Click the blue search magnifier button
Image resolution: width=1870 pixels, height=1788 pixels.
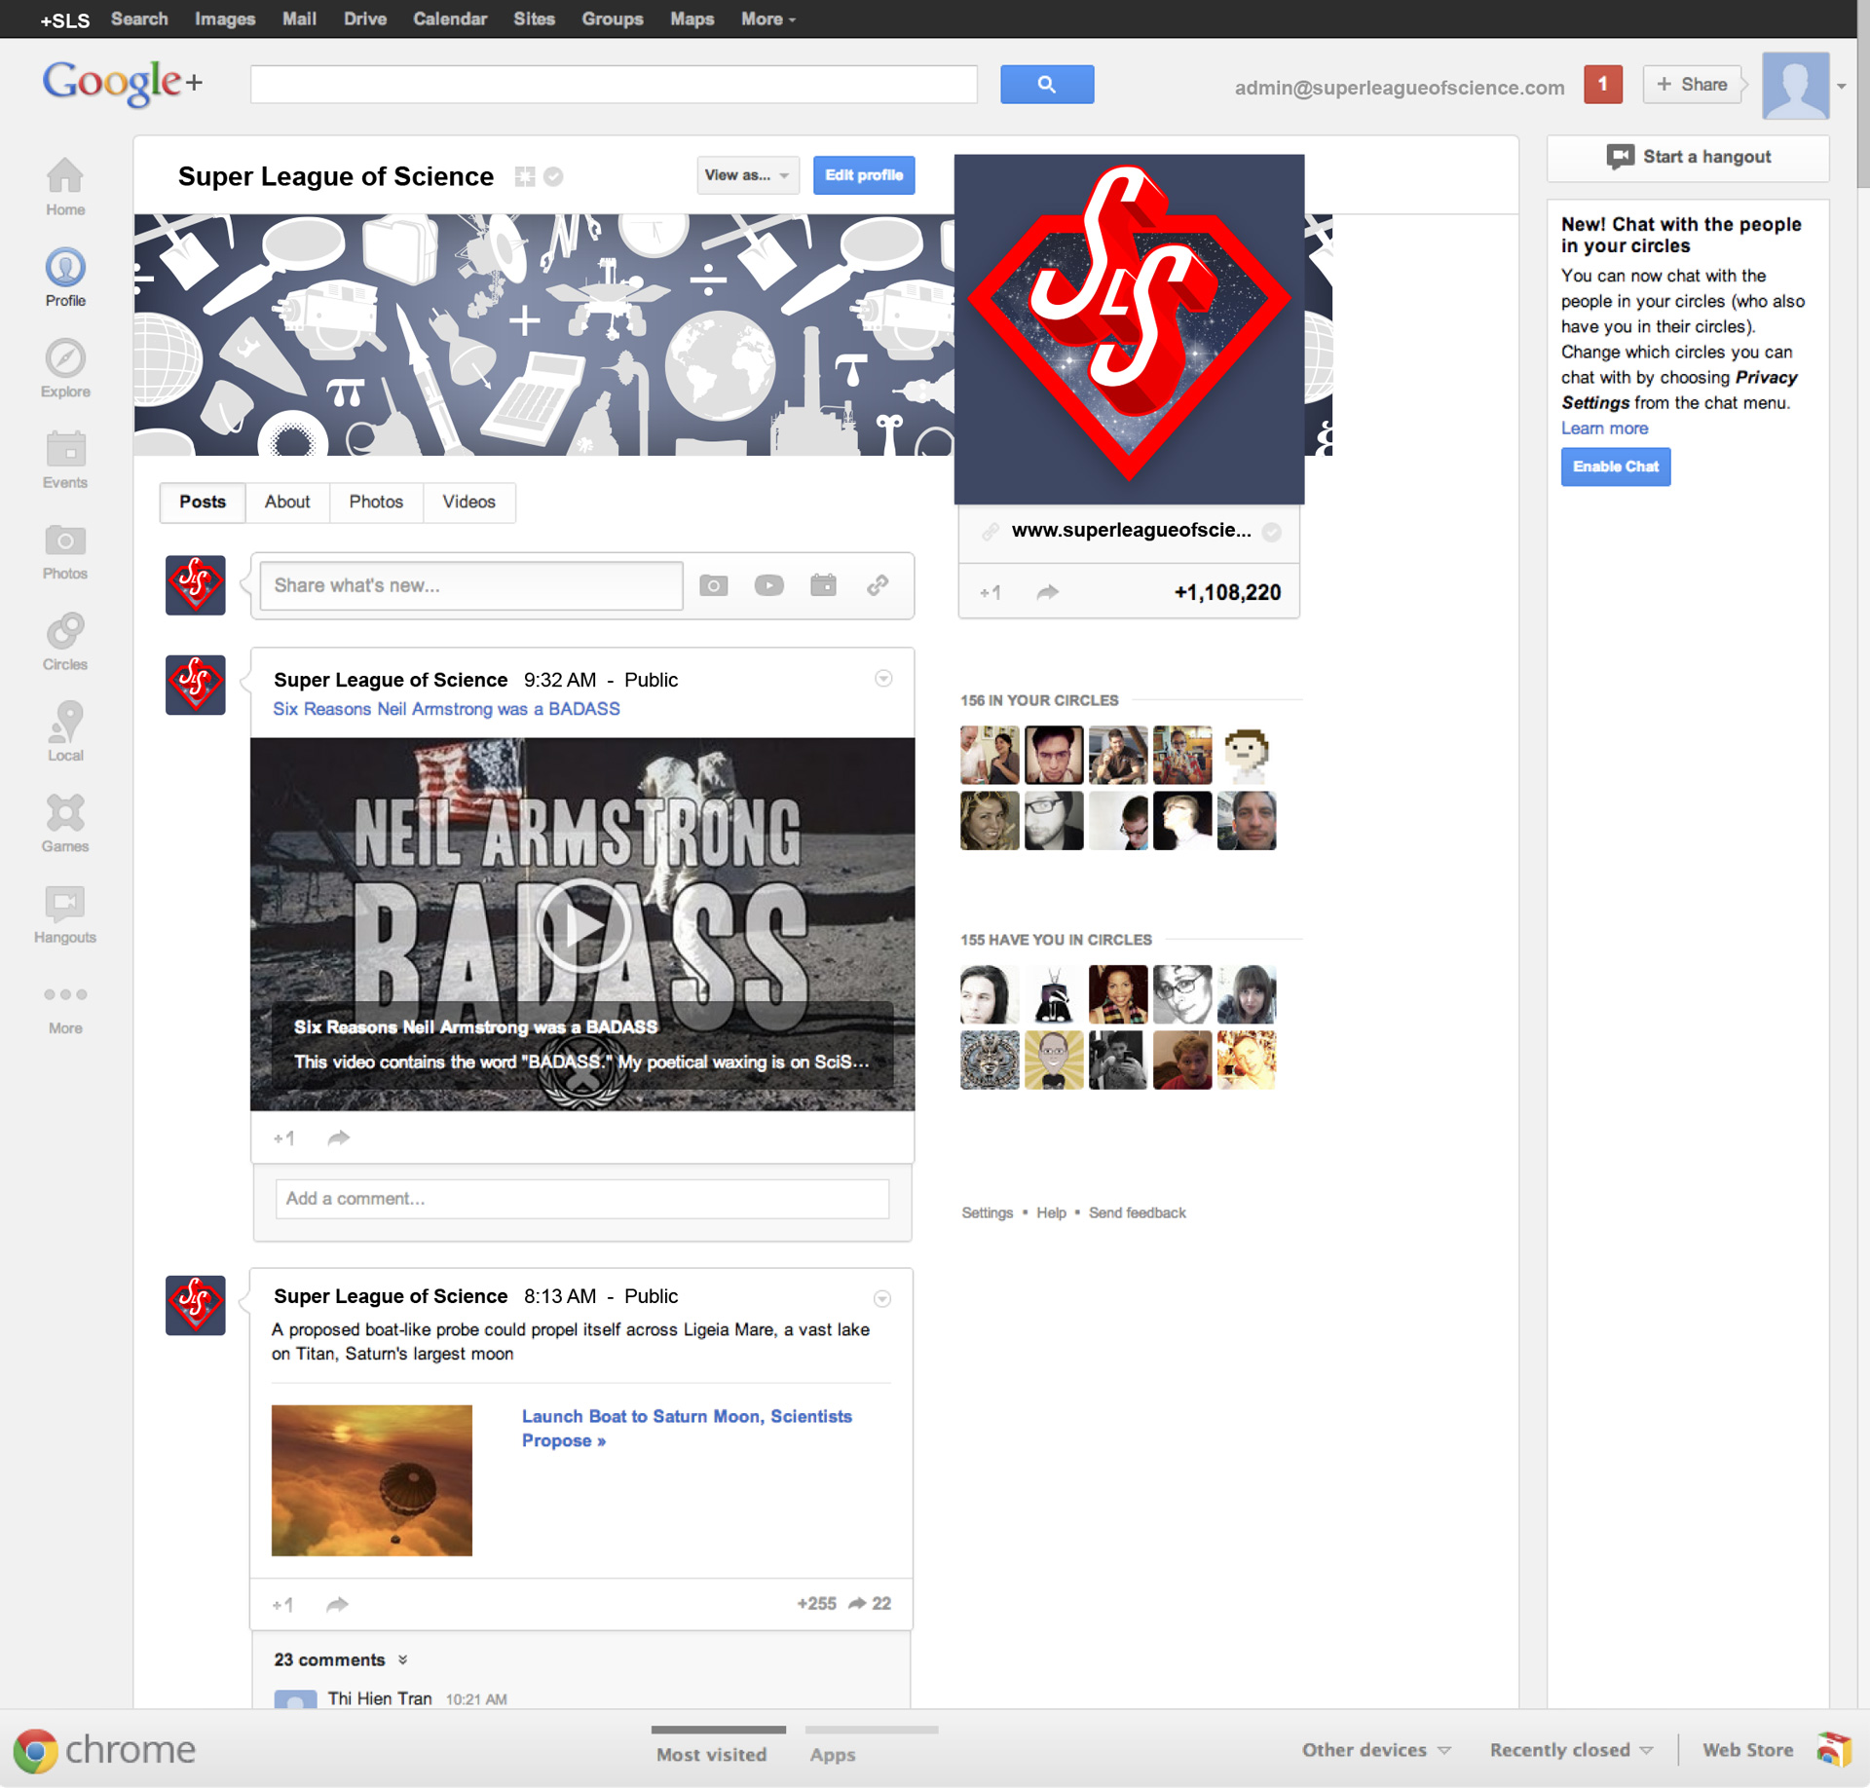(1047, 85)
